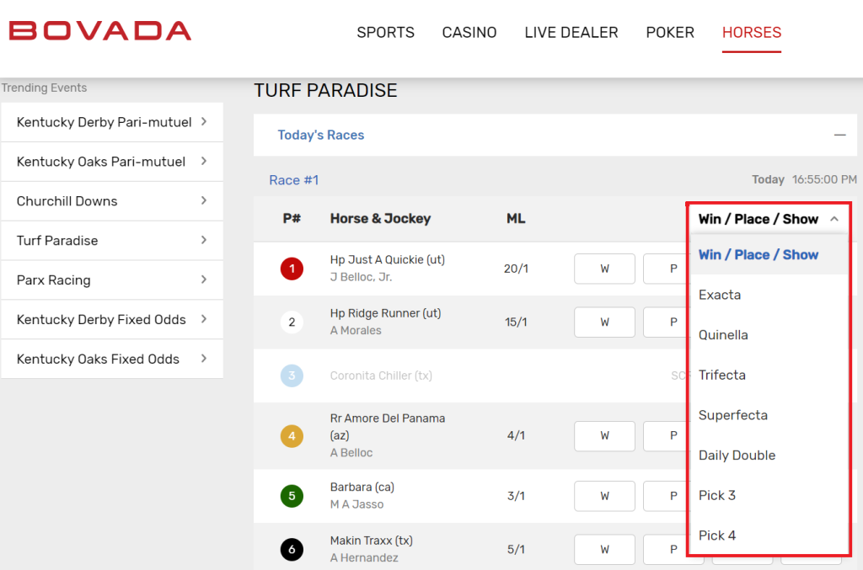Image resolution: width=863 pixels, height=570 pixels.
Task: Bet Win on Barbara (ca)
Action: pos(604,496)
